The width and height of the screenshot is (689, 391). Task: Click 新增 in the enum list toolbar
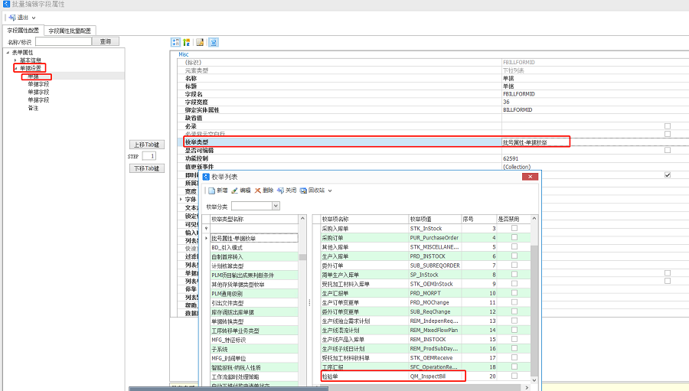(x=217, y=190)
